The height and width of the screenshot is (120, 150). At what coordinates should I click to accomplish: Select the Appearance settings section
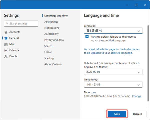point(51,22)
